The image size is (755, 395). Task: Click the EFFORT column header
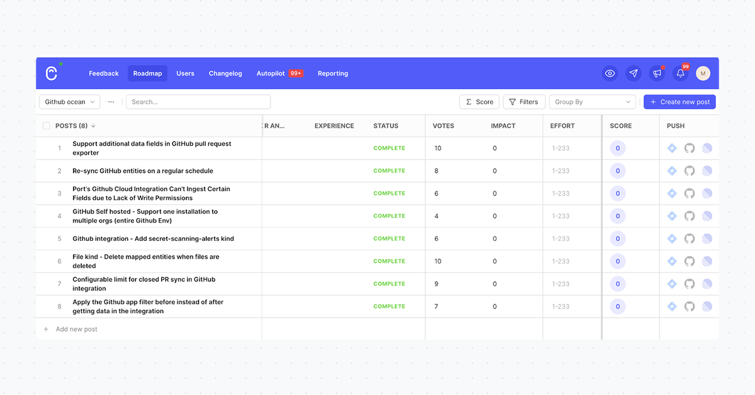point(562,126)
